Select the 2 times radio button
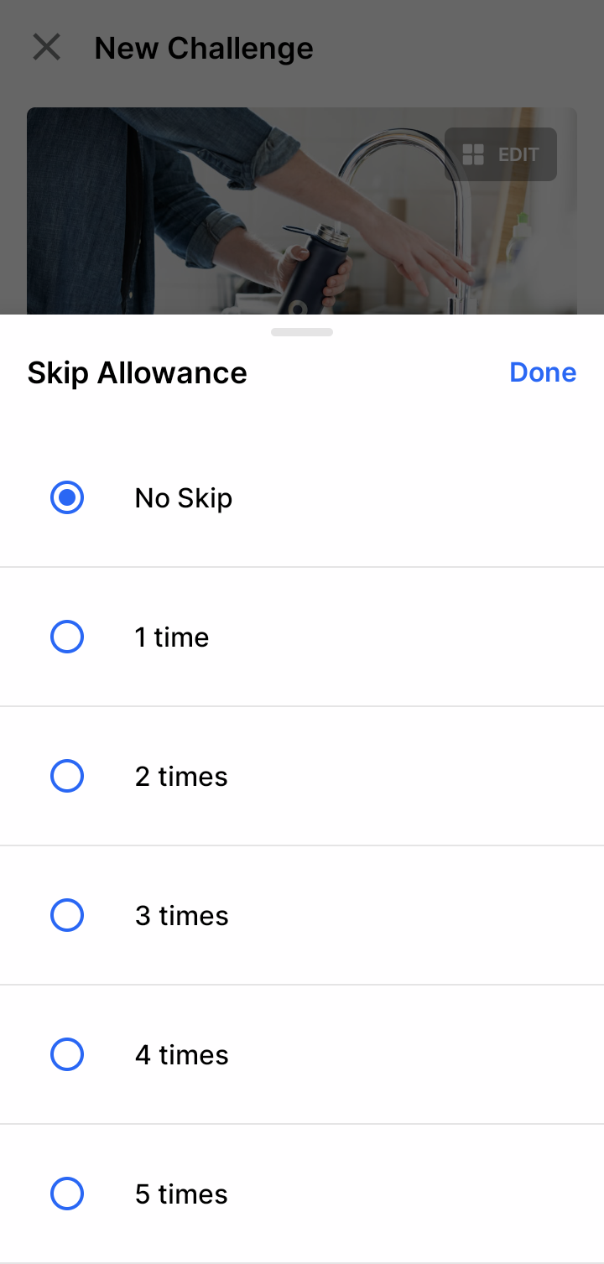604x1264 pixels. (x=67, y=777)
